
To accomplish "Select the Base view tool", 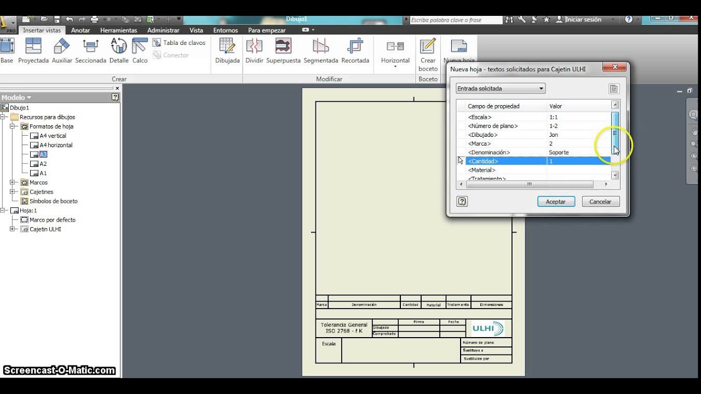I will click(x=7, y=51).
